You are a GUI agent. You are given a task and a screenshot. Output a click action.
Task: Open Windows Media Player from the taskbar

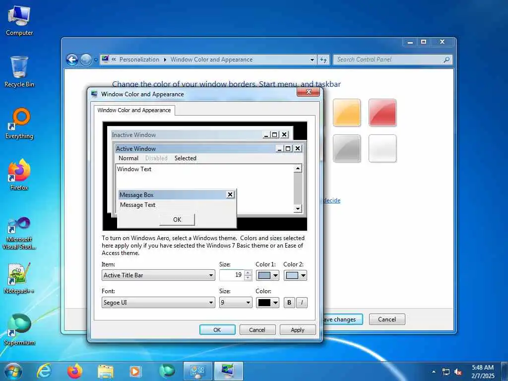point(135,371)
